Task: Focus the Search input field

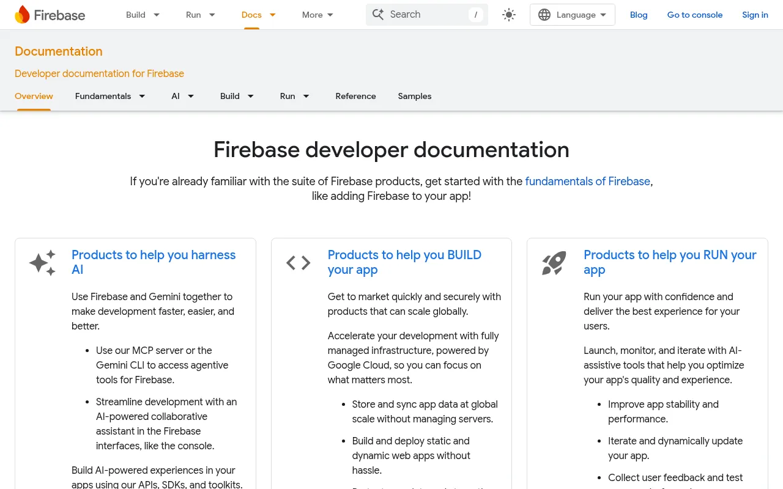Action: click(x=427, y=15)
